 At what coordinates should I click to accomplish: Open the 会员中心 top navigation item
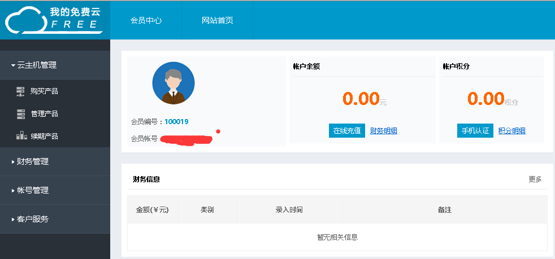click(146, 20)
